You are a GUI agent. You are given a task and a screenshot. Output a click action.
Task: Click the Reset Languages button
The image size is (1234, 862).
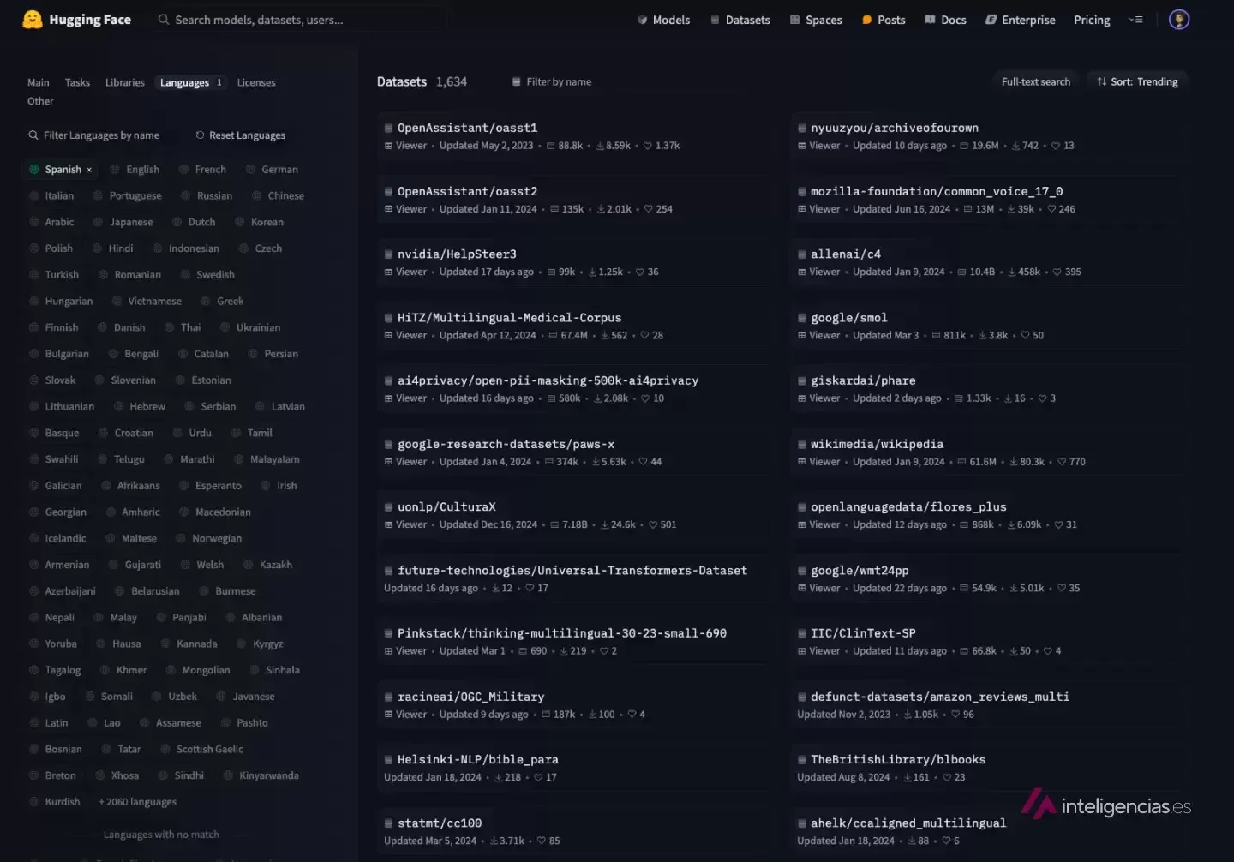click(x=241, y=135)
